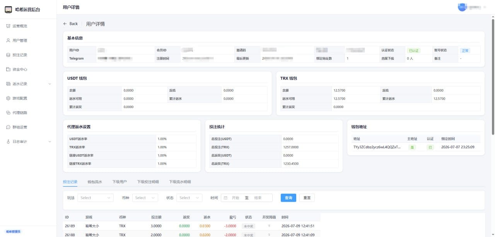Open 游戏配置 in the sidebar
This screenshot has width=495, height=237.
28,98
